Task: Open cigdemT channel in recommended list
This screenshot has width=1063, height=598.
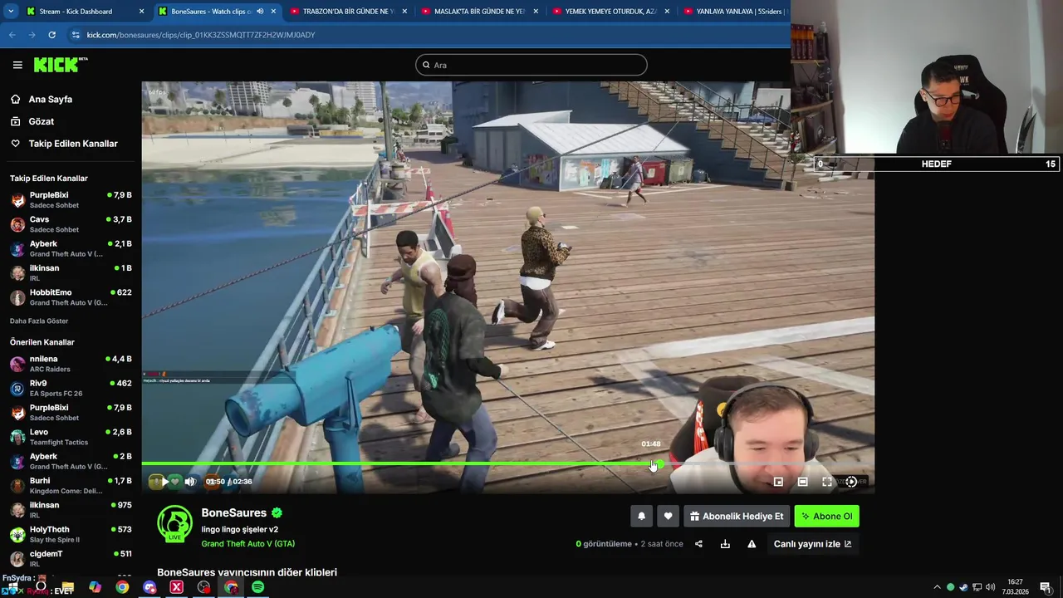Action: 71,558
